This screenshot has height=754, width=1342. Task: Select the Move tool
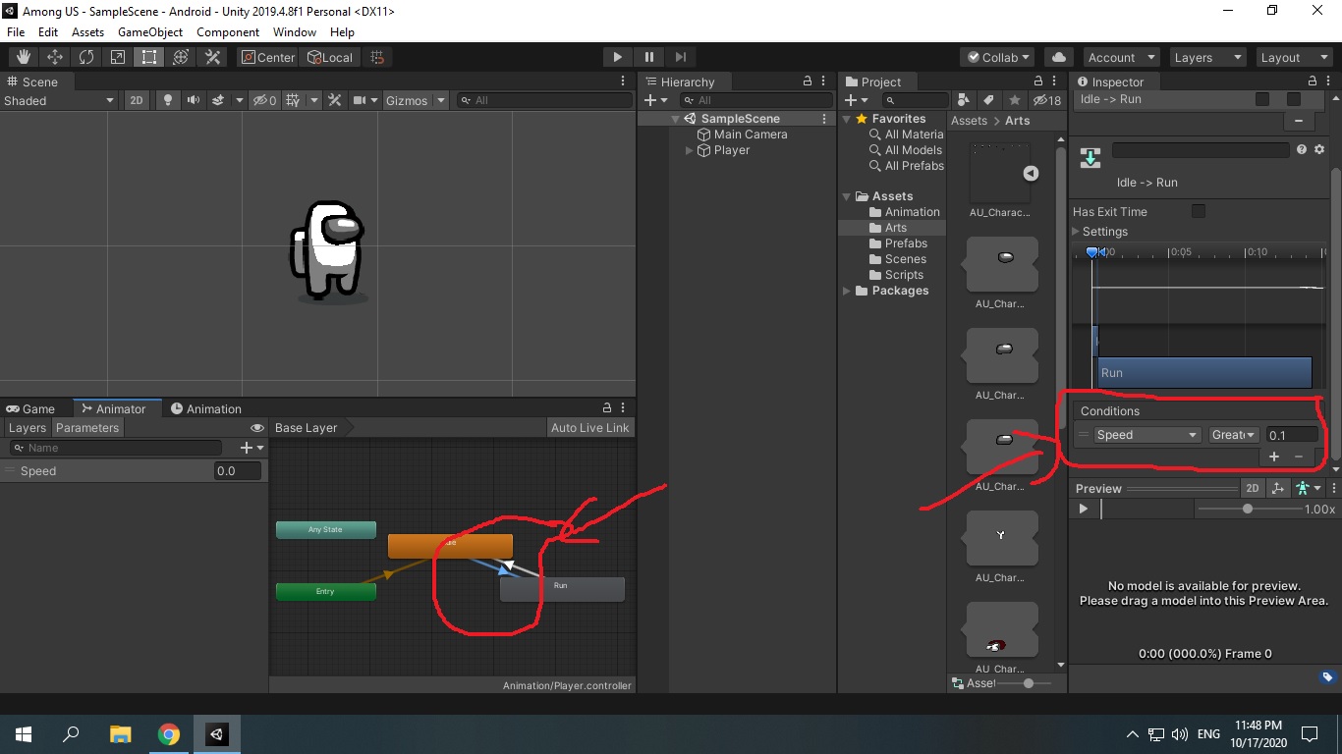[x=55, y=57]
